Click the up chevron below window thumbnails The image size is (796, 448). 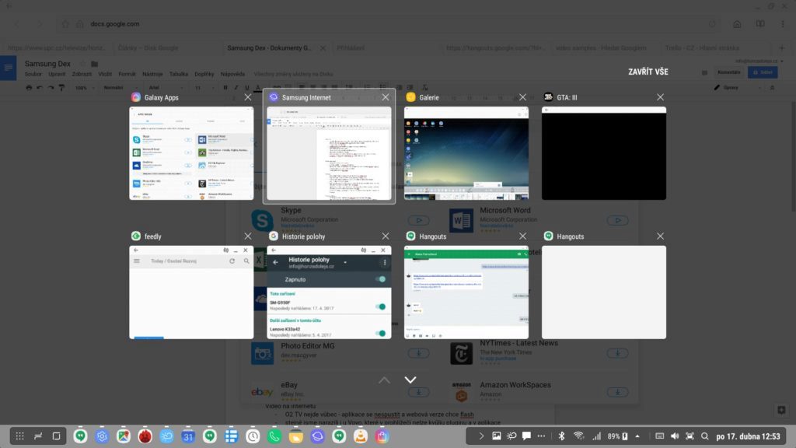(x=384, y=380)
